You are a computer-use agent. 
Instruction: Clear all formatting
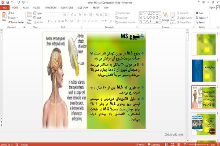(80, 15)
